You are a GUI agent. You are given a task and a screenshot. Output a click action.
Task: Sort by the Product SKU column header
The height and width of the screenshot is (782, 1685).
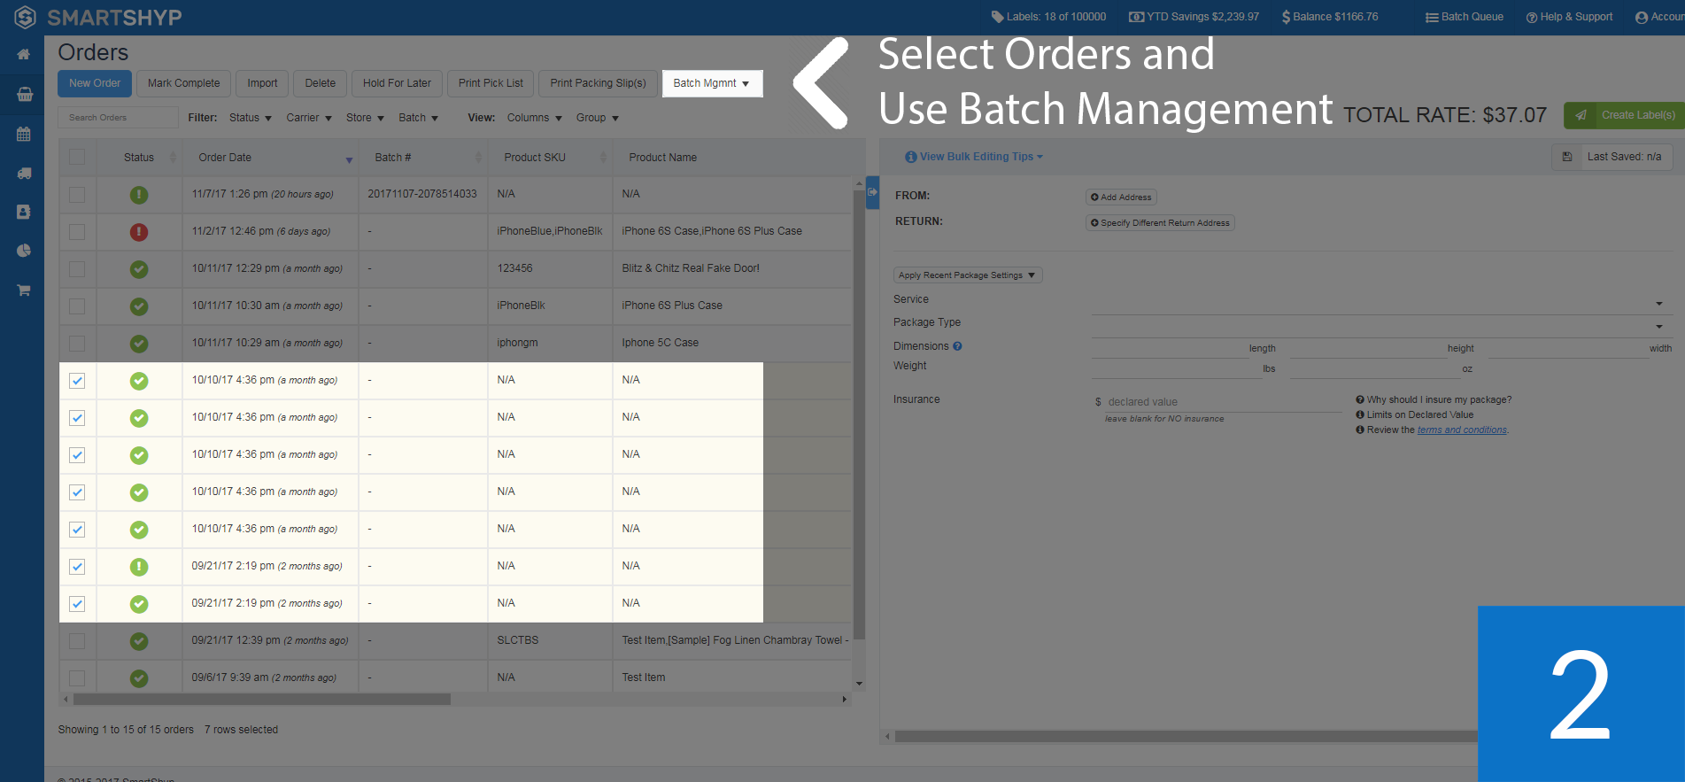tap(550, 158)
